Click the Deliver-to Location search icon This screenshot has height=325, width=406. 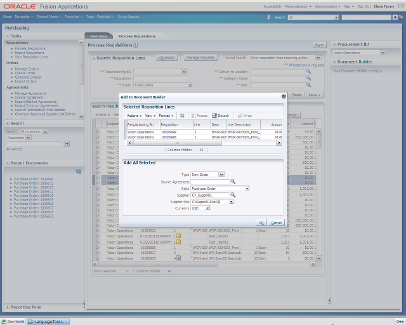tap(308, 71)
